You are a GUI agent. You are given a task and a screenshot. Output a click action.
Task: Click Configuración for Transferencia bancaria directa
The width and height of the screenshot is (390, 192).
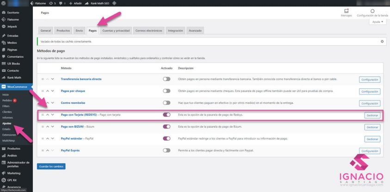point(370,80)
